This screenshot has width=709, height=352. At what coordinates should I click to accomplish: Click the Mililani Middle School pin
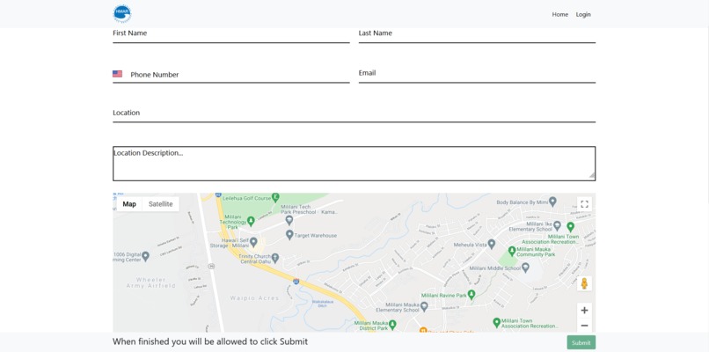525,268
